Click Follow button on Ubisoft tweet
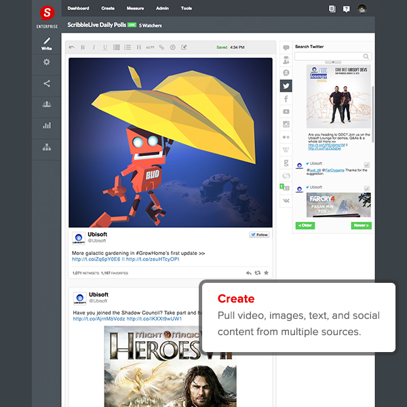Image resolution: width=407 pixels, height=407 pixels. click(259, 235)
